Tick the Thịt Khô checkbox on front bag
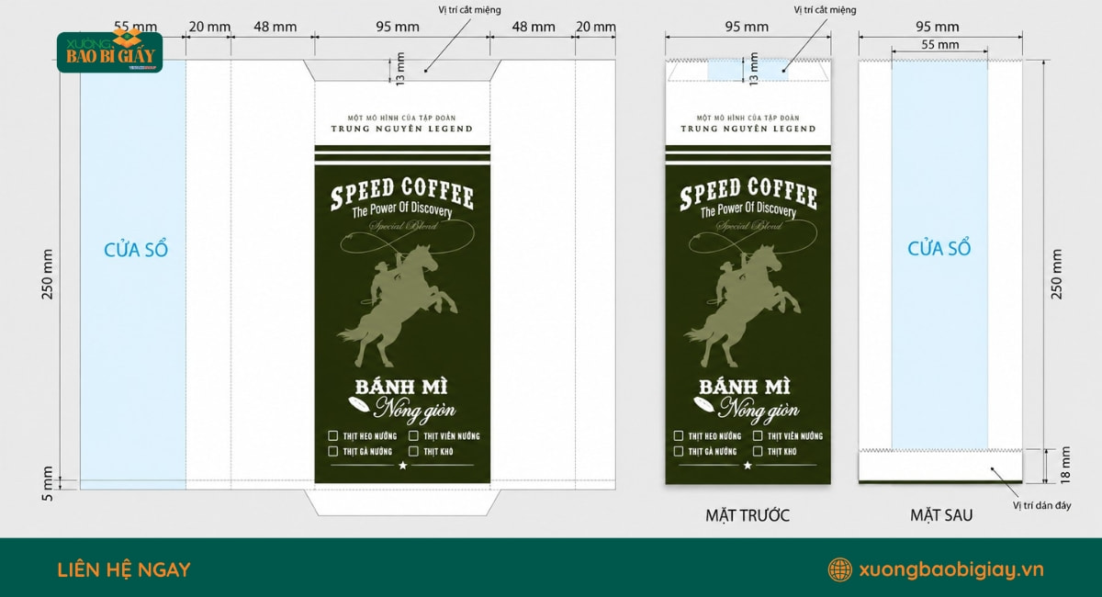The image size is (1102, 597). pos(759,451)
